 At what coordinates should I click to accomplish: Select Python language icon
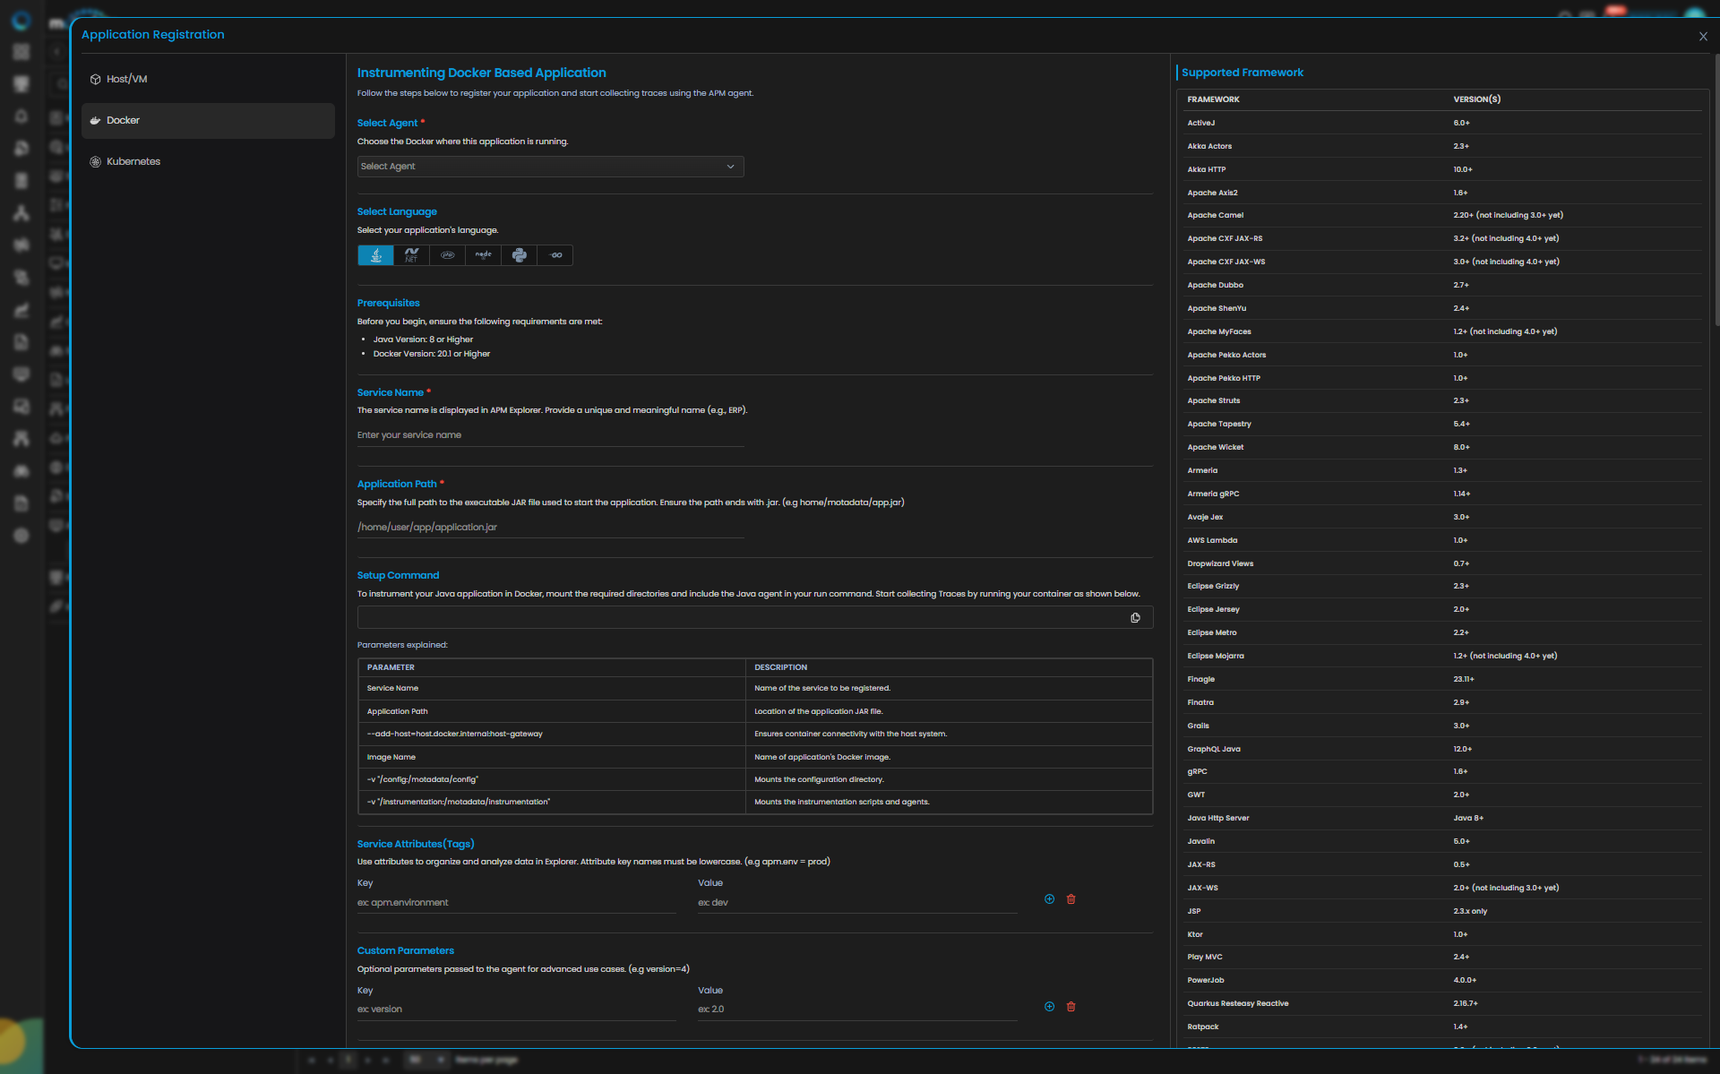(x=519, y=255)
